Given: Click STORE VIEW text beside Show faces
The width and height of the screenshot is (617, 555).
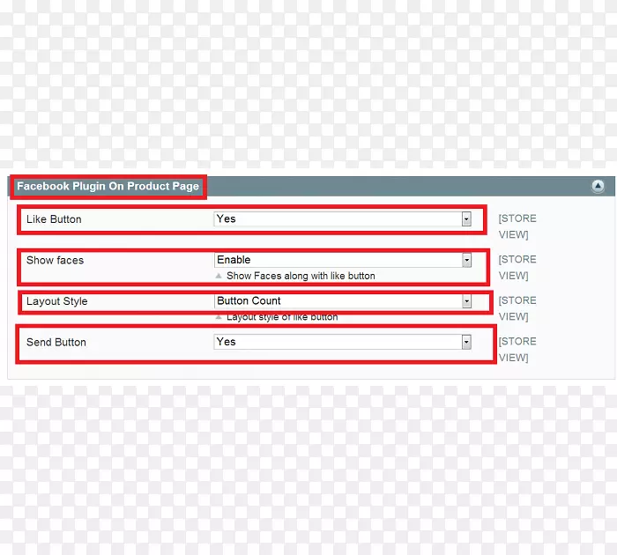Looking at the screenshot, I should (517, 268).
